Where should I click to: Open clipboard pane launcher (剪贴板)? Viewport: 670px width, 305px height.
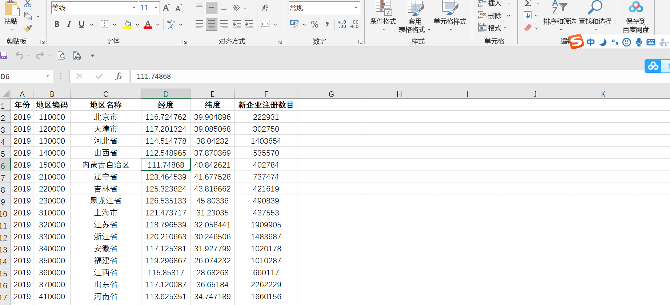[43, 42]
